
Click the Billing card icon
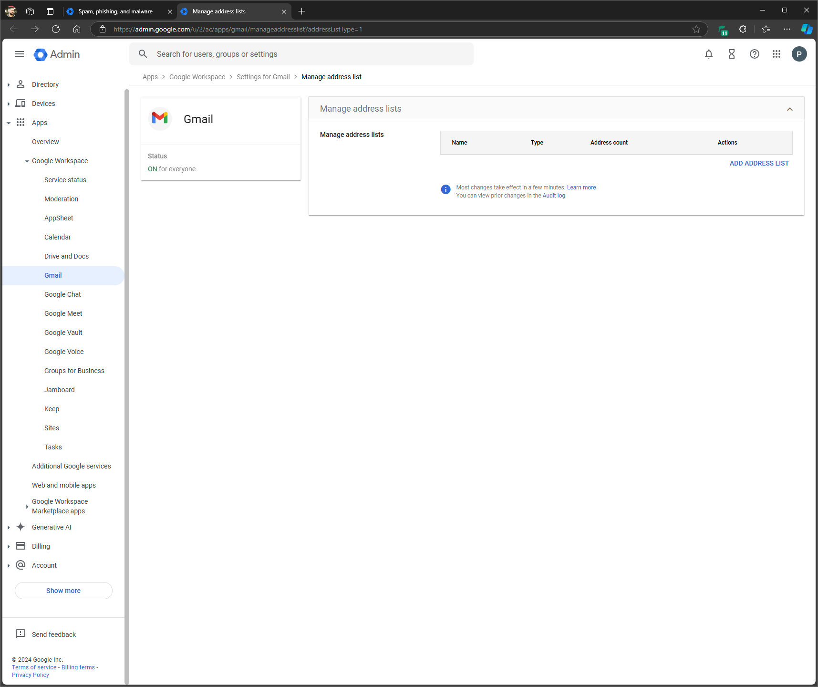pyautogui.click(x=21, y=546)
